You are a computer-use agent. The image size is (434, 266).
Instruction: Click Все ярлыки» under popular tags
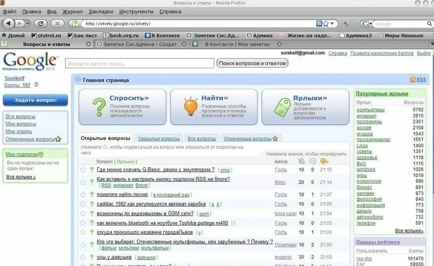[x=409, y=230]
